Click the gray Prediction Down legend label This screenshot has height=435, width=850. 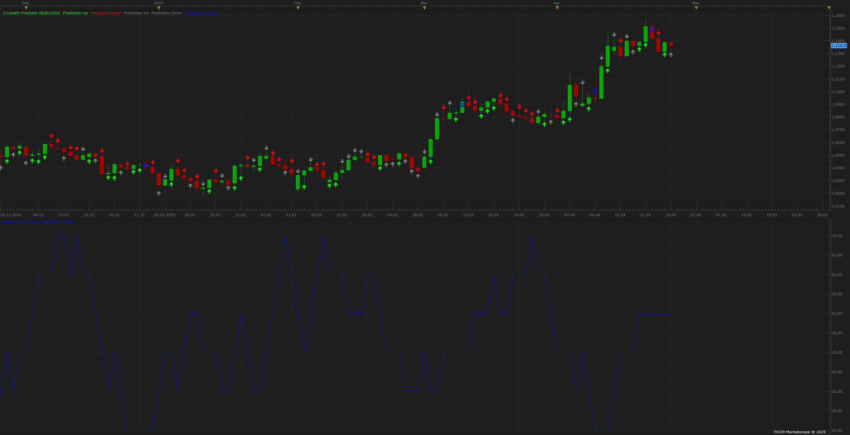coord(167,13)
